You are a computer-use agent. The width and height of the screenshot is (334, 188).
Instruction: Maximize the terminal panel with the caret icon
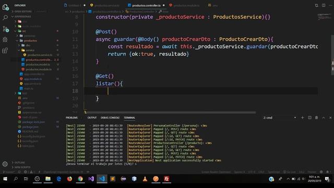[x=324, y=118]
